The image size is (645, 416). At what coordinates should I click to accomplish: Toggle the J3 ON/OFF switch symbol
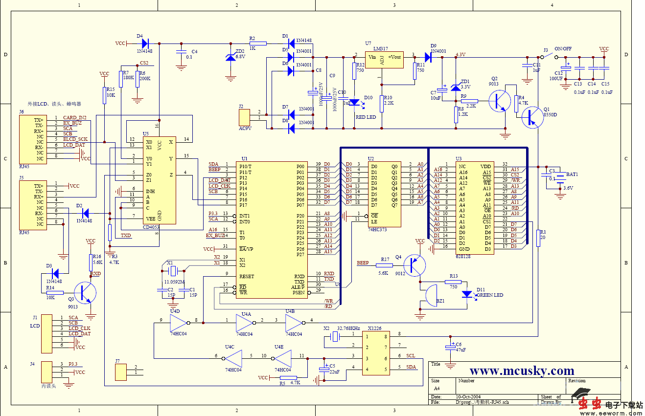click(x=549, y=57)
